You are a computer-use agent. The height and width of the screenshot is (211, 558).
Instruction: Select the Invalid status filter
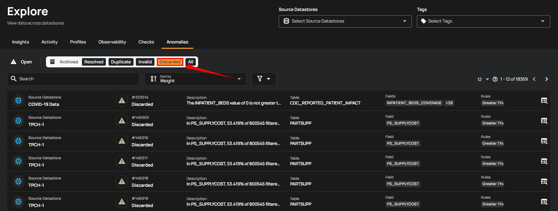tap(145, 62)
